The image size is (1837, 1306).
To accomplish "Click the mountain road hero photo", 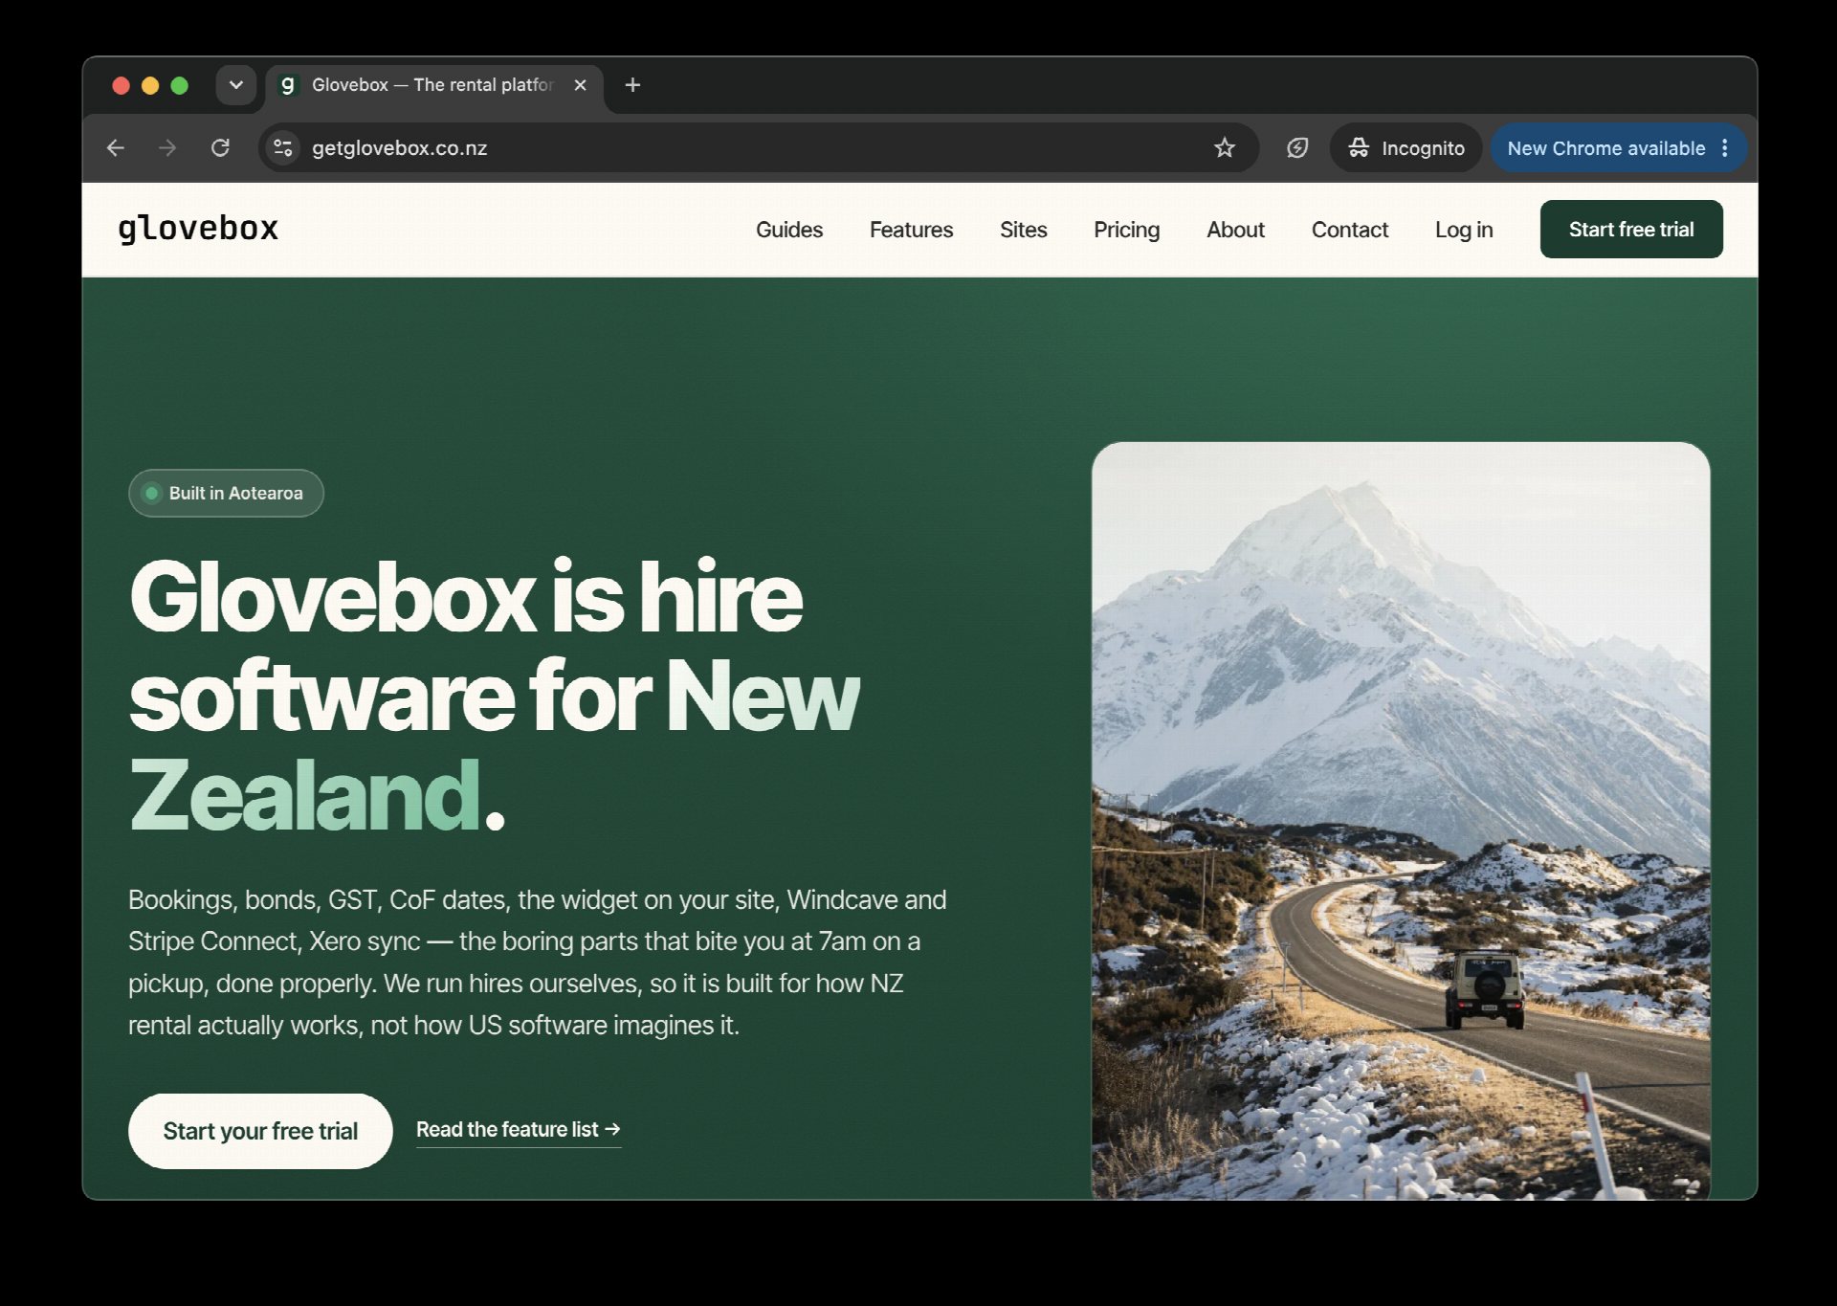I will click(1401, 820).
